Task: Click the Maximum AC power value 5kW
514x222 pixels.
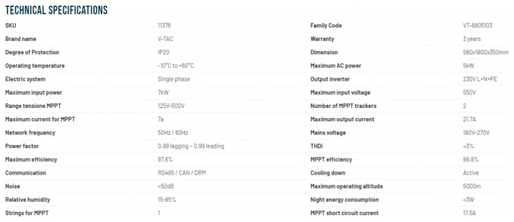Action: [468, 66]
